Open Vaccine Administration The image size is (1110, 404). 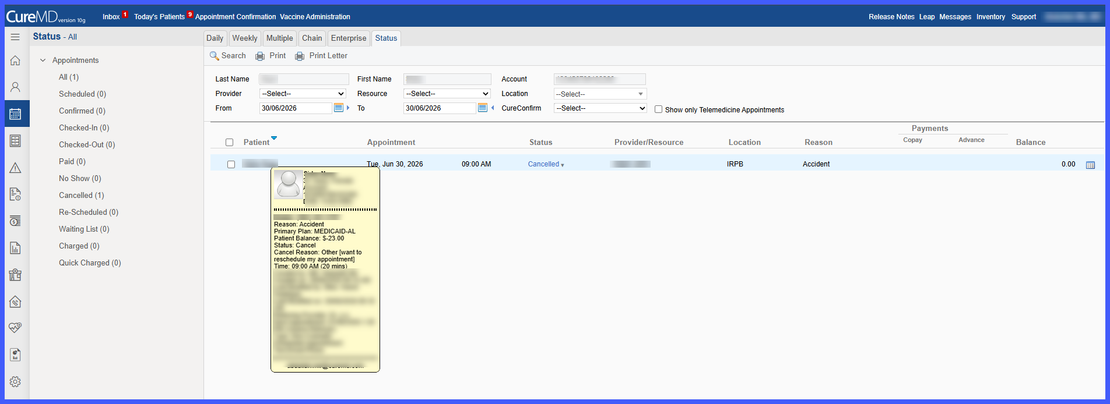315,17
